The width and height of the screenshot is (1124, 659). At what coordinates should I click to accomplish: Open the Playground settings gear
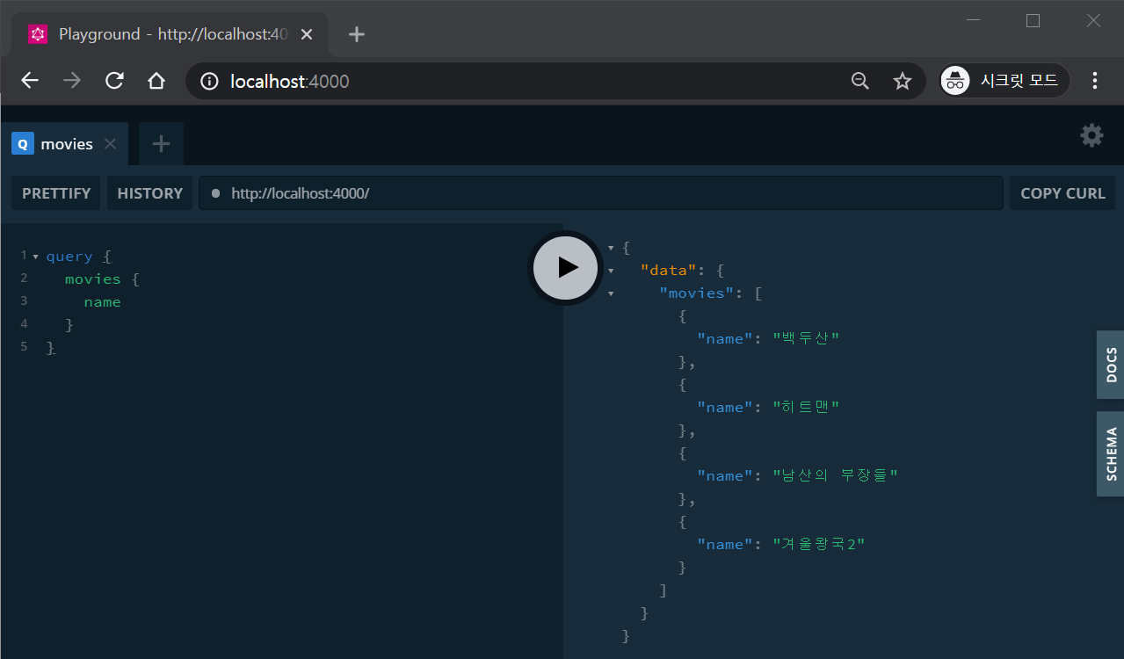point(1091,135)
